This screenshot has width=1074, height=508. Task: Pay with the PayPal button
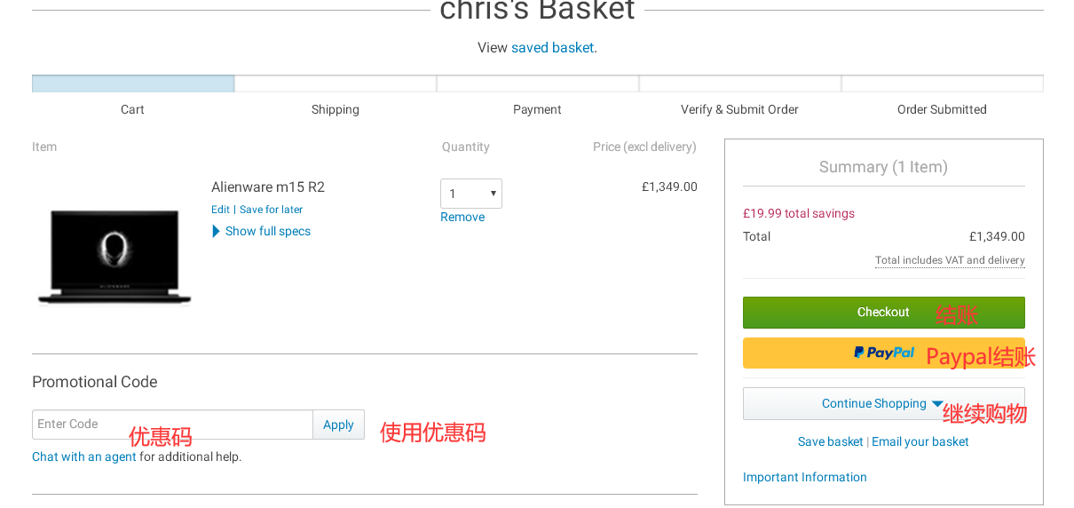[882, 353]
